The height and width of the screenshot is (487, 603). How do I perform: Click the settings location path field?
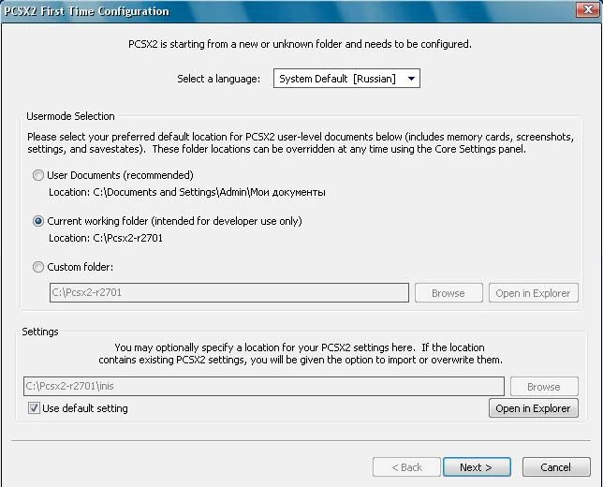pos(264,386)
